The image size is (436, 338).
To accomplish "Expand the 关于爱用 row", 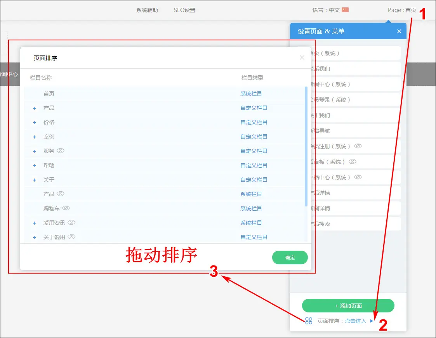I will tap(35, 237).
